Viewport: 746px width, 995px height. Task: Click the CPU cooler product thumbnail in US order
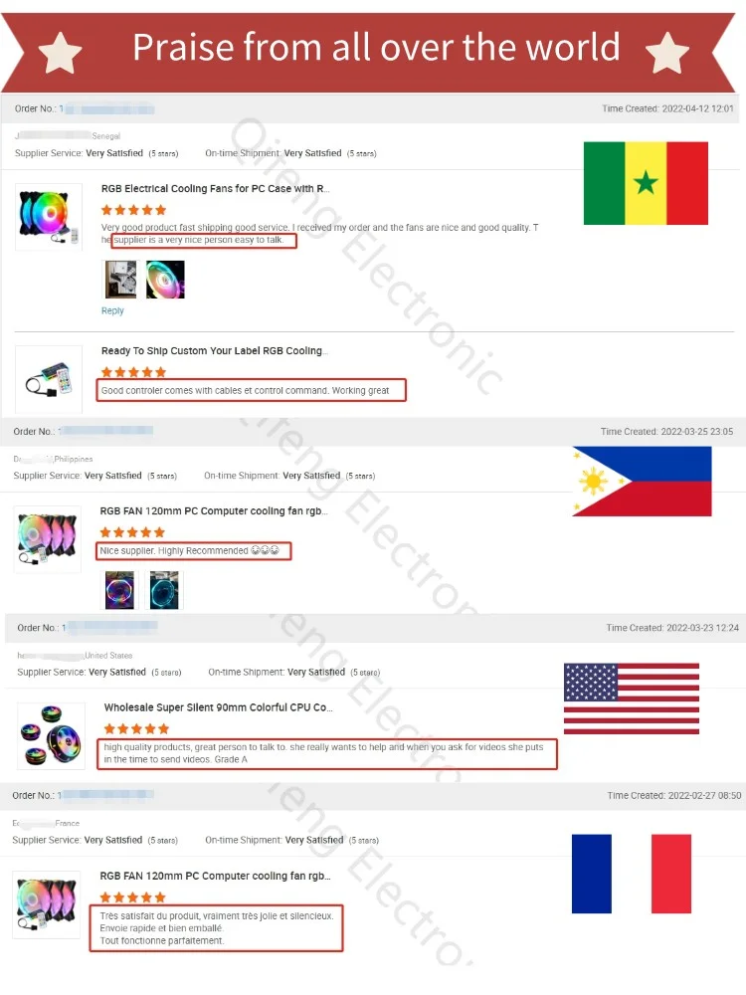[x=51, y=736]
